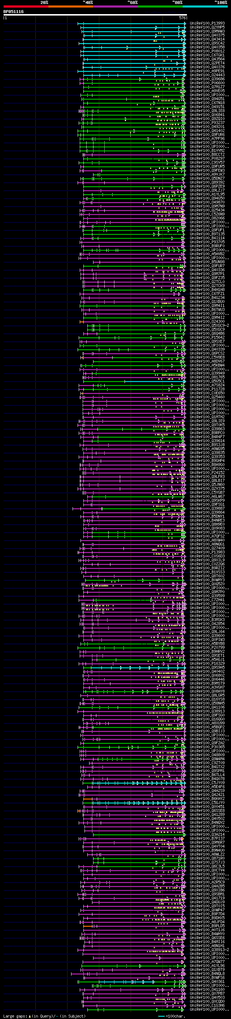Click the UniRef100_Q1XBU0 label

pos(207,301)
